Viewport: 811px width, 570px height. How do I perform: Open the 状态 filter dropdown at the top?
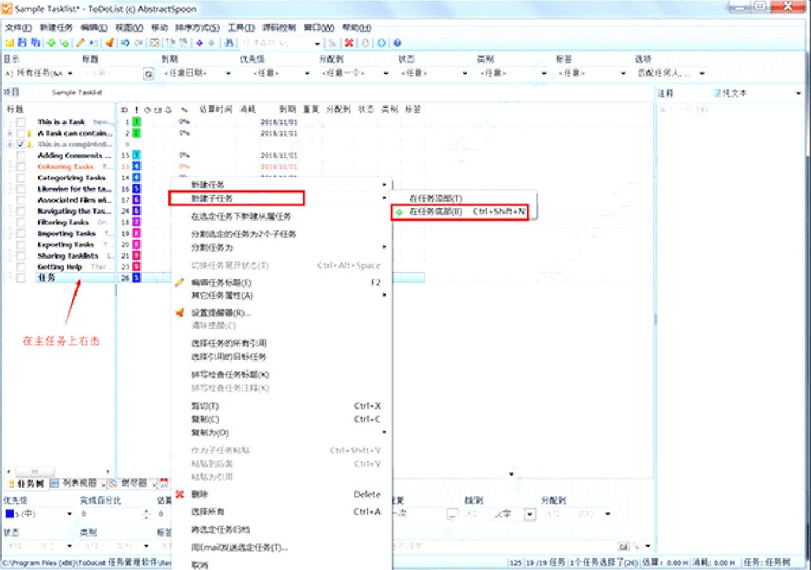(465, 73)
